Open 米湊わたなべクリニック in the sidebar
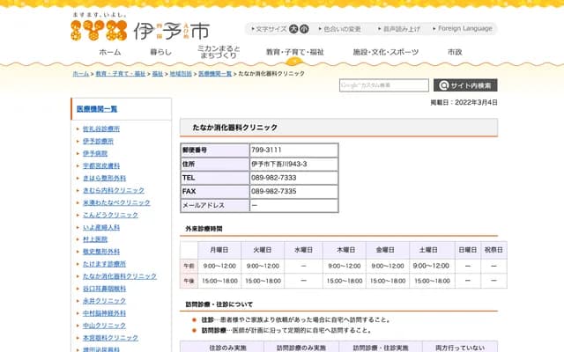The width and height of the screenshot is (564, 352). tap(116, 202)
